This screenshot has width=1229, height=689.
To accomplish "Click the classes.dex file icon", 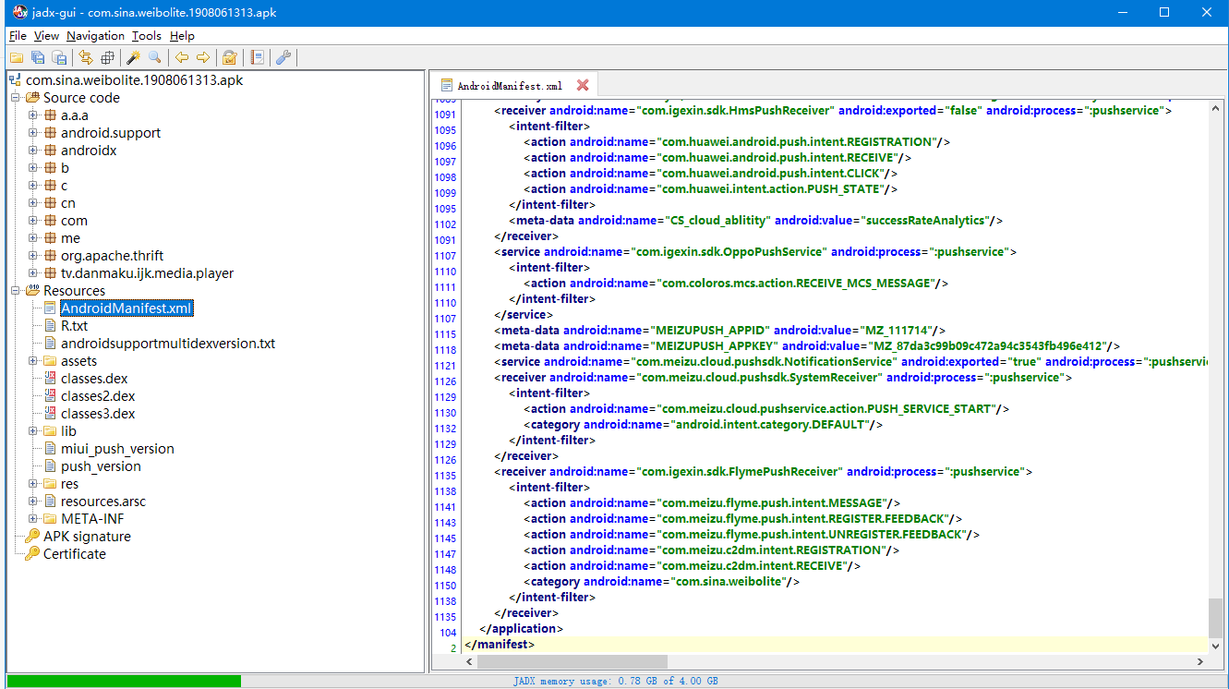I will (x=50, y=379).
